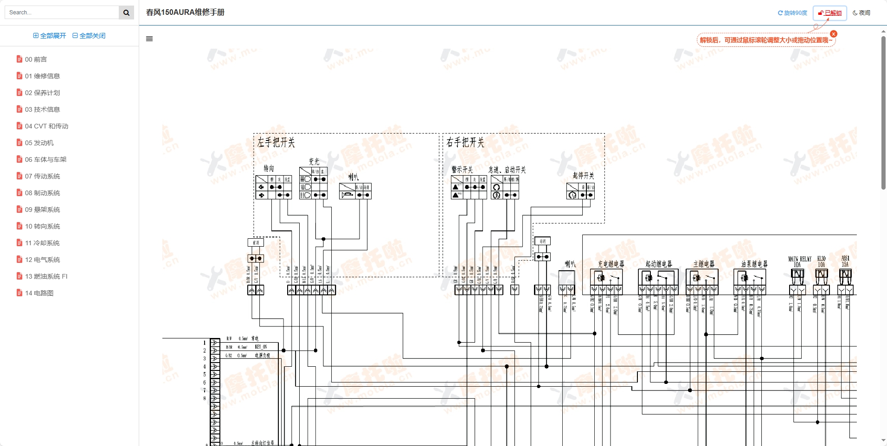Click the document icon beside 05 发动机
The image size is (887, 446).
[x=19, y=143]
